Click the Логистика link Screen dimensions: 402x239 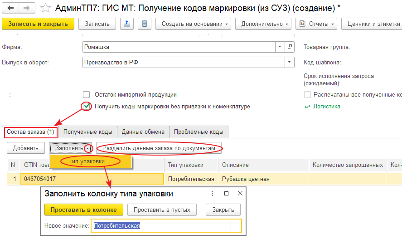tap(326, 107)
